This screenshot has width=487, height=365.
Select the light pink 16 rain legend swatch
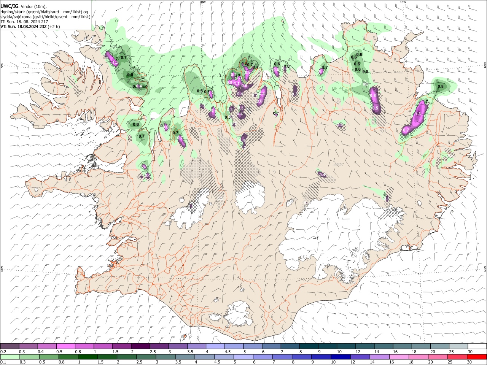point(399,357)
